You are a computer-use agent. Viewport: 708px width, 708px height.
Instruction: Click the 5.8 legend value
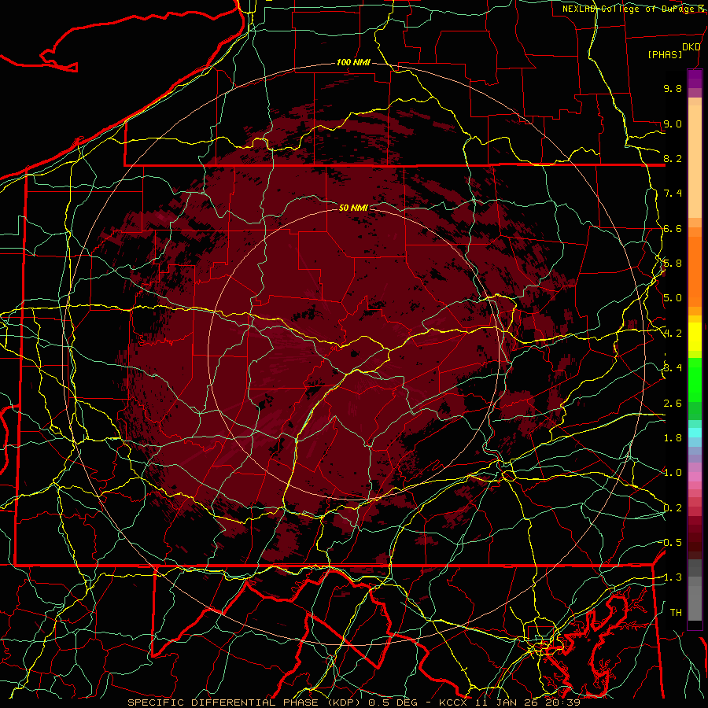click(x=673, y=264)
